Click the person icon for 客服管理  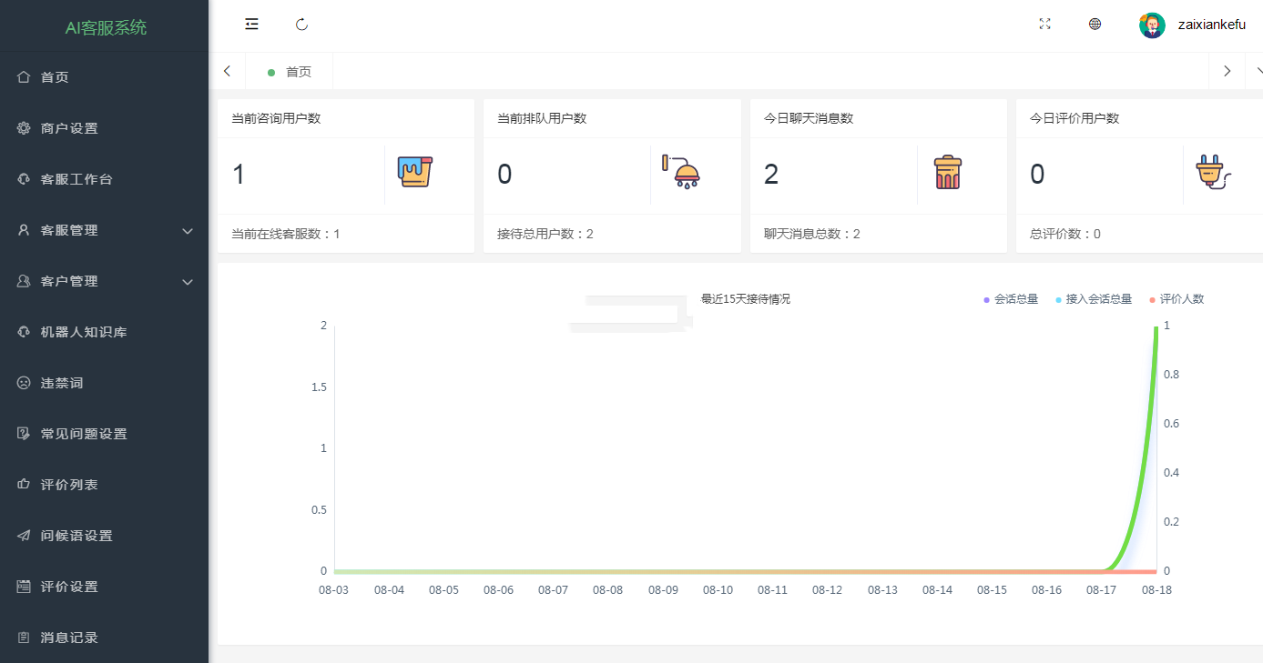coord(24,230)
